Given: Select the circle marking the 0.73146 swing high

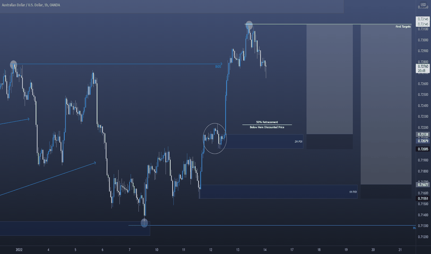Looking at the screenshot, I should pyautogui.click(x=249, y=25).
